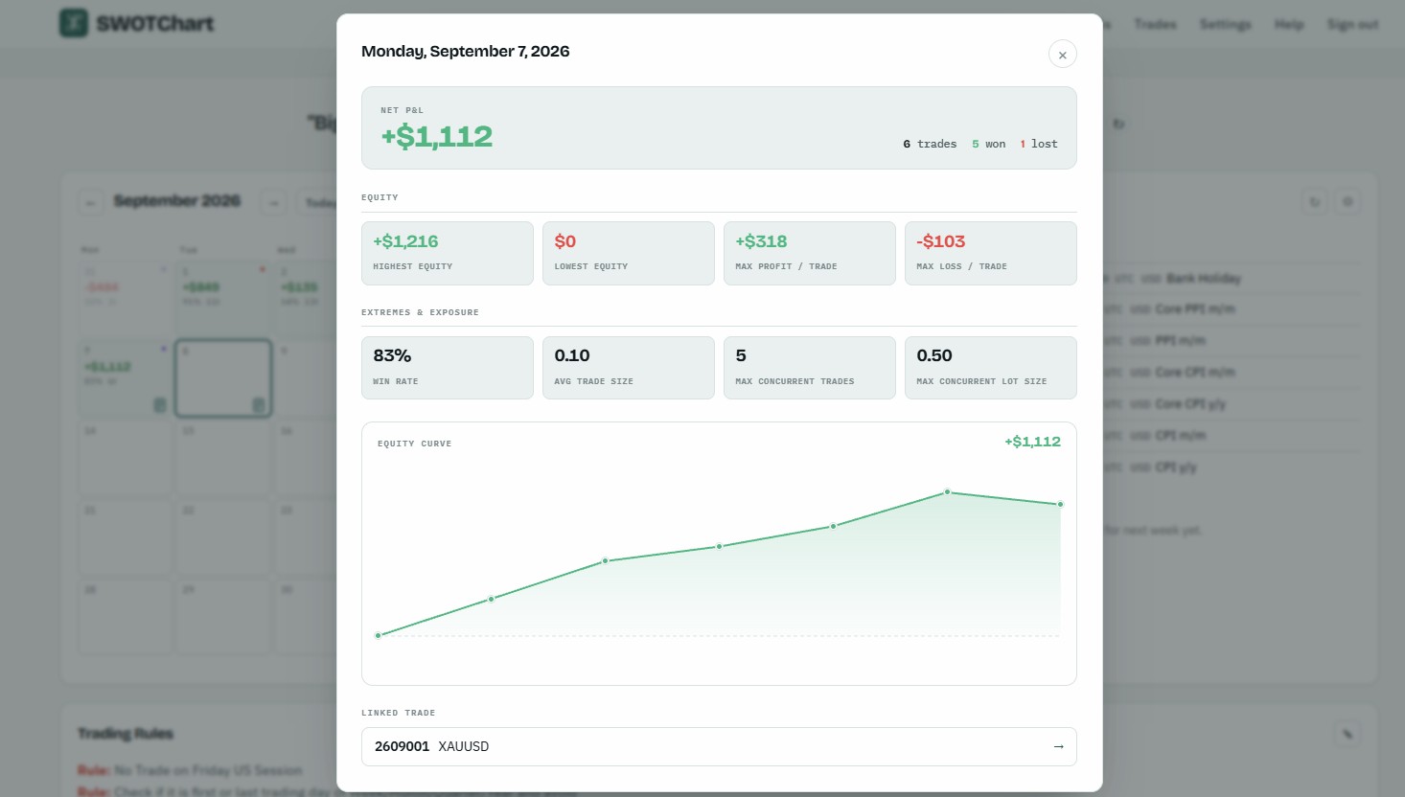This screenshot has width=1405, height=797.
Task: Go to previous month in background calendar
Action: click(90, 202)
